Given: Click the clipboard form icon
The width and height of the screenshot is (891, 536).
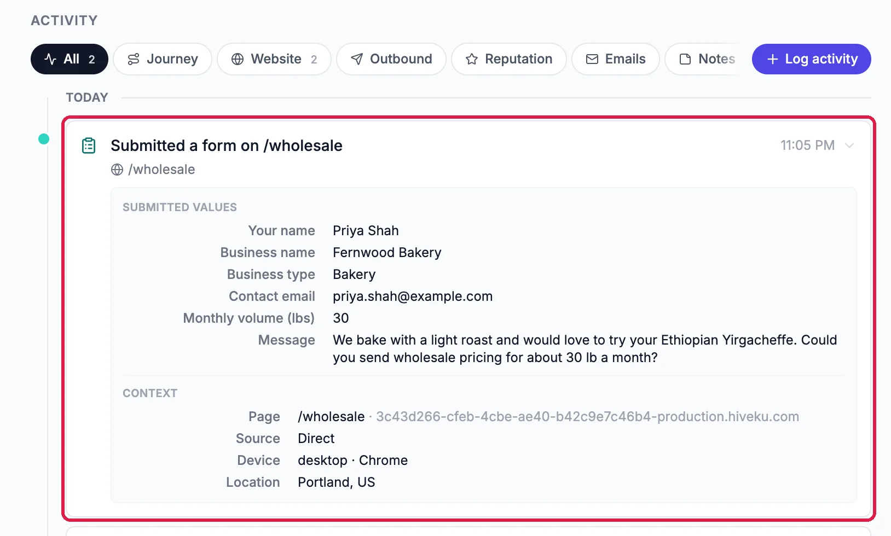Looking at the screenshot, I should pos(89,145).
